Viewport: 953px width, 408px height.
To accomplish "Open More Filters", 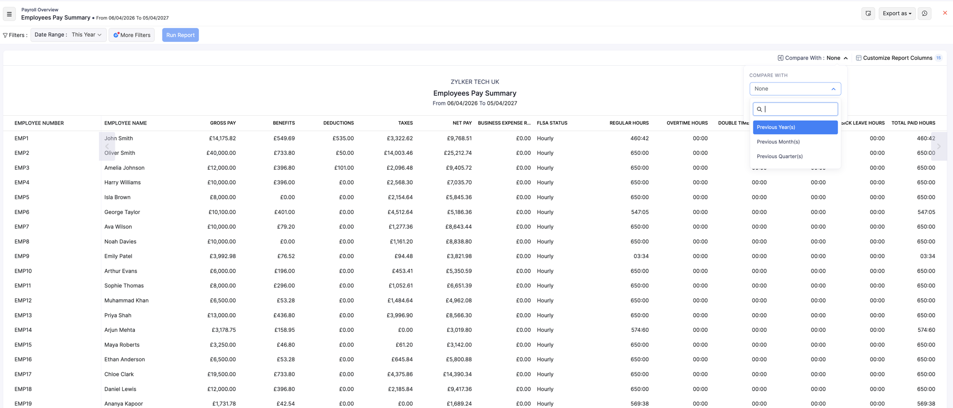I will (x=132, y=35).
